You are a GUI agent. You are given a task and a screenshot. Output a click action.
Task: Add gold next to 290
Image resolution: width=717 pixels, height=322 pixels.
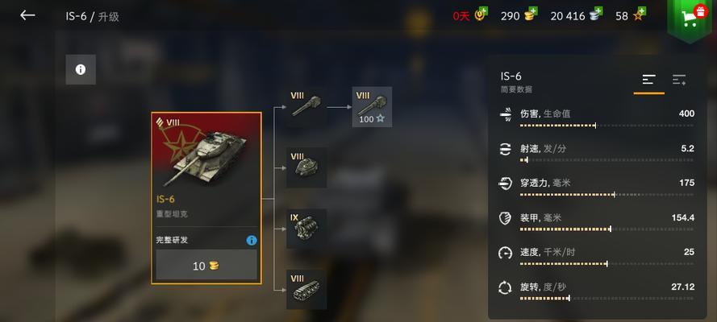[531, 14]
